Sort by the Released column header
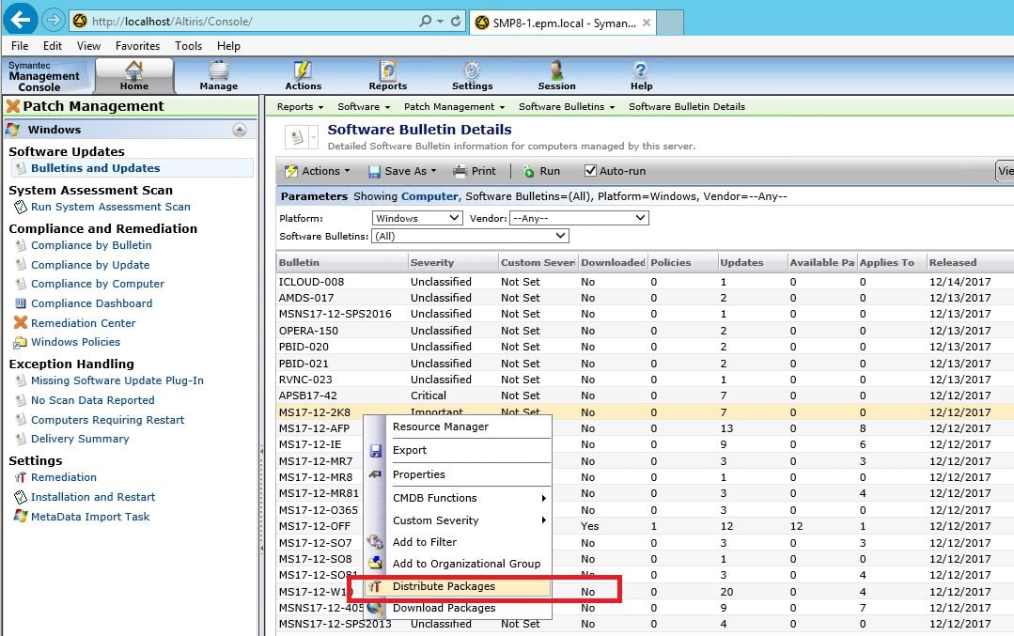 click(970, 262)
